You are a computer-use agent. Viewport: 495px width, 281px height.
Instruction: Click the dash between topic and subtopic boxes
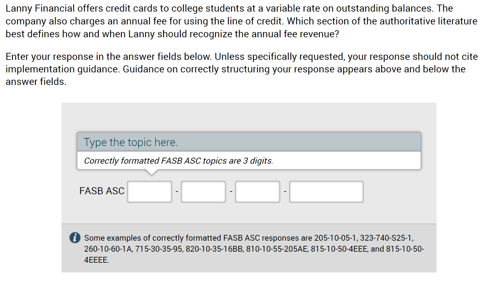[176, 191]
